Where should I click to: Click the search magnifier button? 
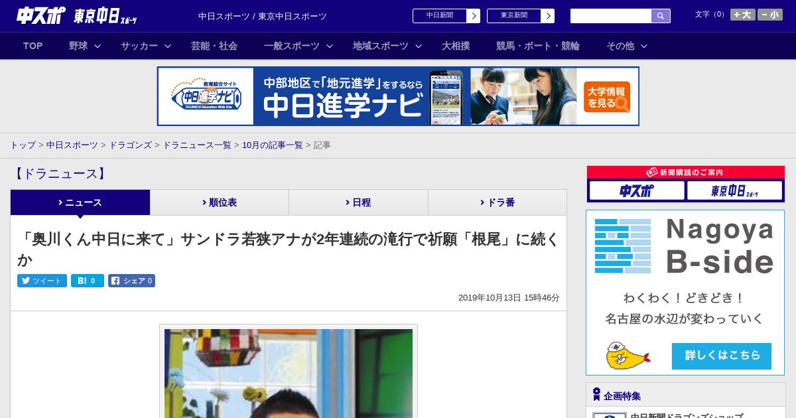pyautogui.click(x=661, y=16)
